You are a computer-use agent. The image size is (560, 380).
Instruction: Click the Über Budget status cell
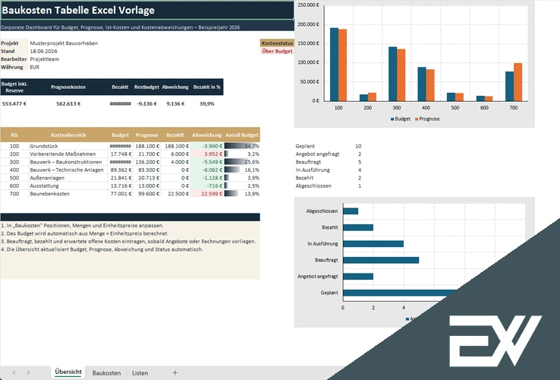277,51
